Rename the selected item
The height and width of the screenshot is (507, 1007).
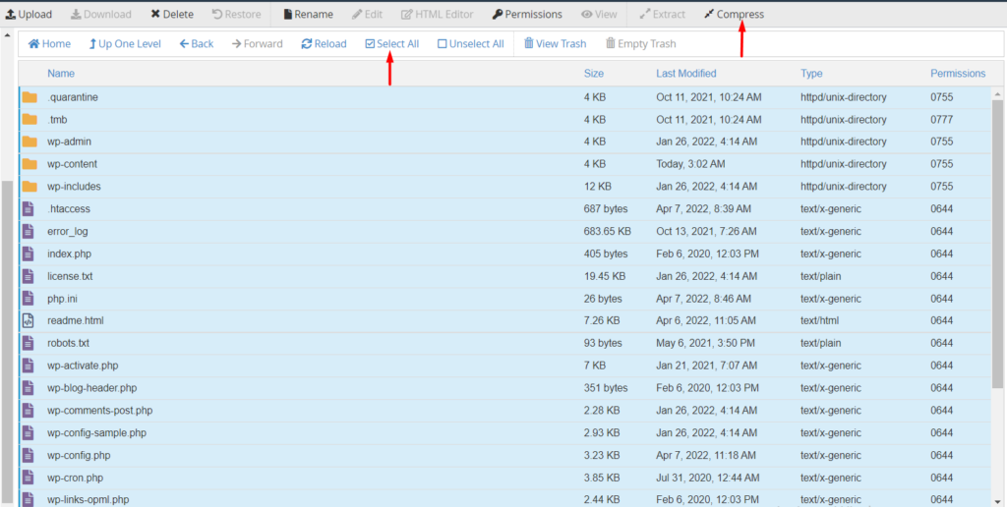(x=308, y=14)
